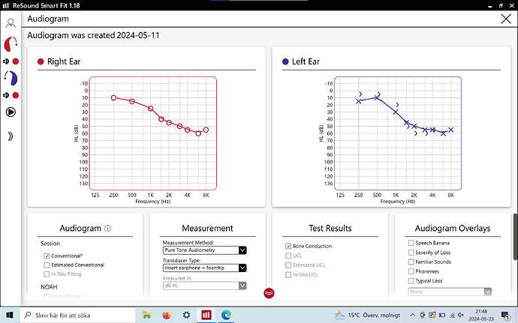Image resolution: width=518 pixels, height=323 pixels.
Task: Click ReSound Smart Fit taskbar icon
Action: (x=206, y=315)
